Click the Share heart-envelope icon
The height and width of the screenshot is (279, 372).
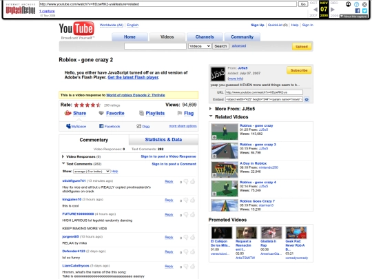(68, 113)
